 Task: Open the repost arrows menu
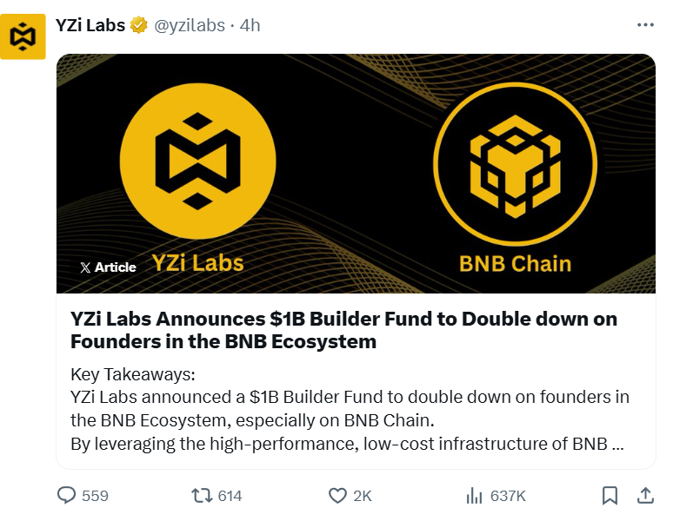coord(202,496)
